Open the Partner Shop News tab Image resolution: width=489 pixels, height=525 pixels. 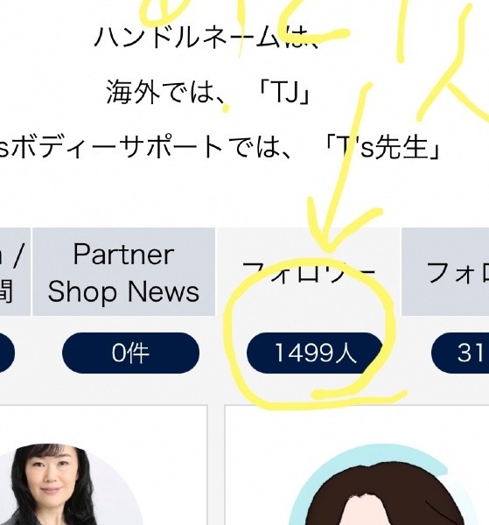[x=123, y=271]
